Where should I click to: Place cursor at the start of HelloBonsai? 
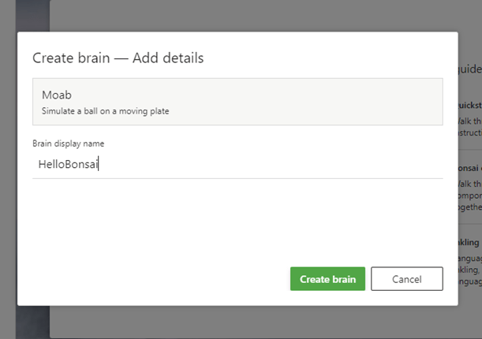[39, 165]
